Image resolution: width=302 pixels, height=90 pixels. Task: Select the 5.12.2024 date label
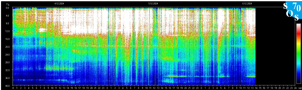tap(153, 3)
